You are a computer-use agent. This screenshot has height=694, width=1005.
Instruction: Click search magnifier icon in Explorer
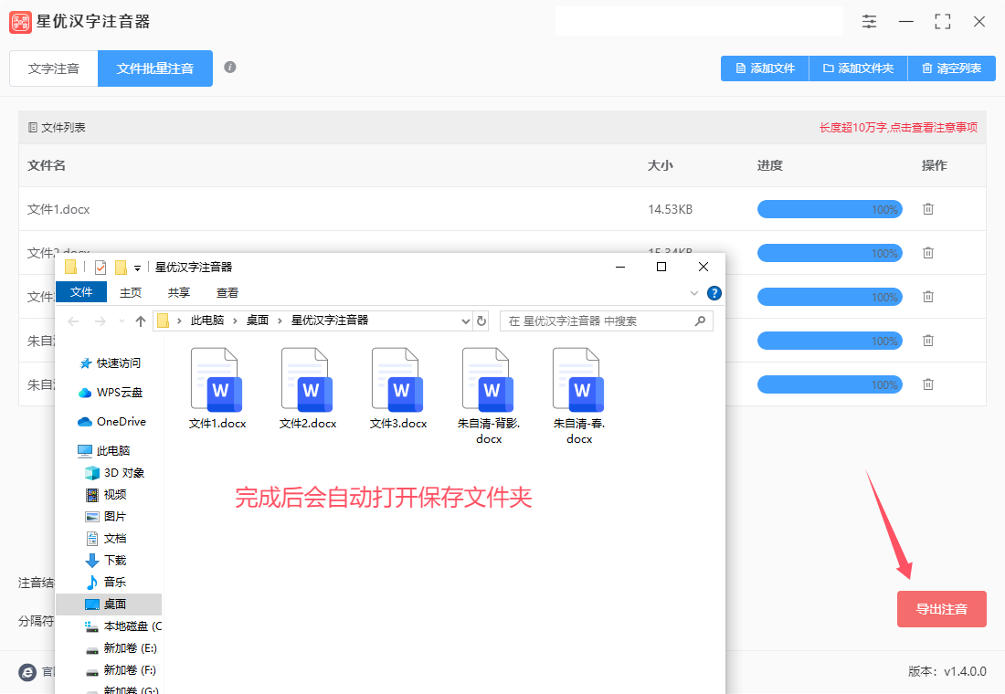700,321
